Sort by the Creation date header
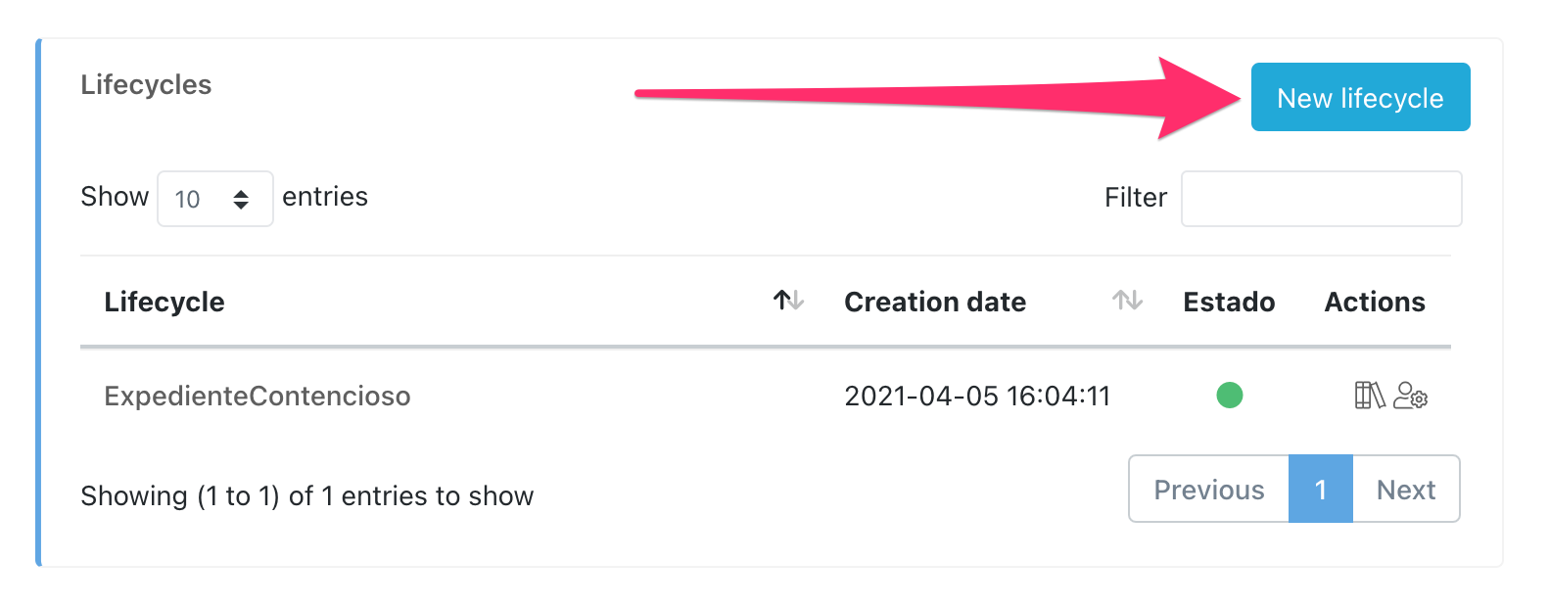1549x609 pixels. pyautogui.click(x=934, y=302)
